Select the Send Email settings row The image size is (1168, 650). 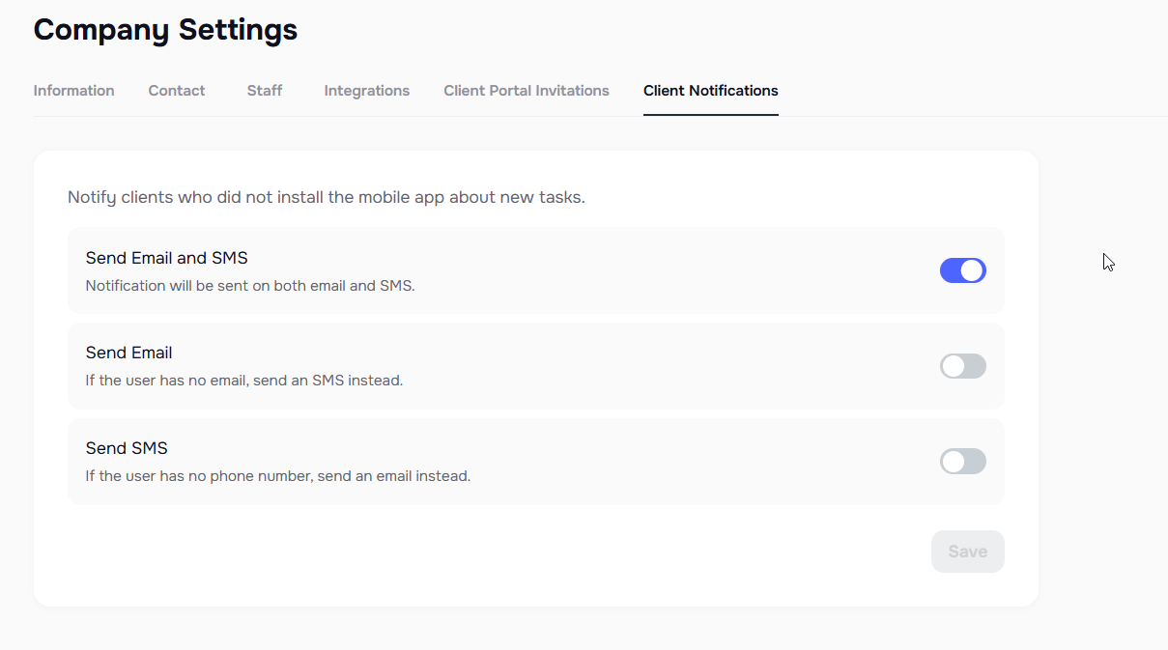coord(536,366)
